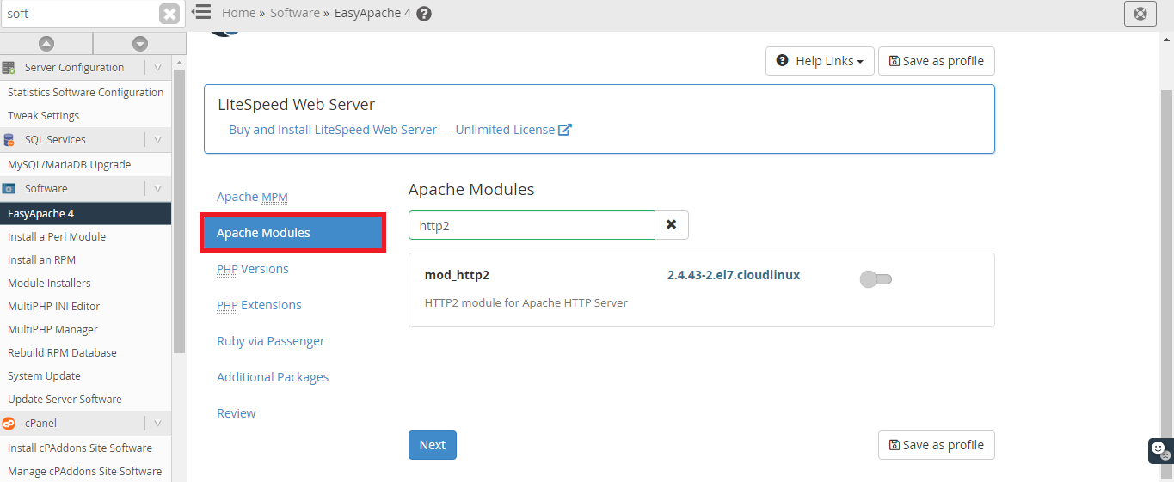This screenshot has width=1174, height=482.
Task: Go to Software breadcrumb link
Action: pyautogui.click(x=295, y=13)
